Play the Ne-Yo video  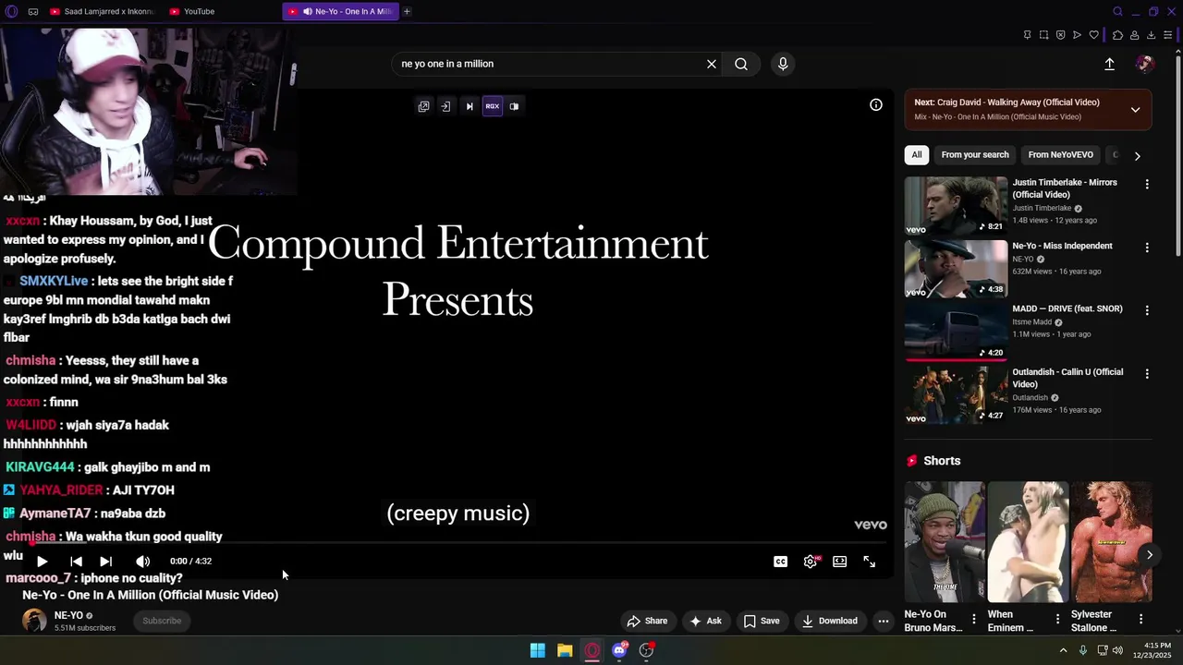pyautogui.click(x=42, y=561)
